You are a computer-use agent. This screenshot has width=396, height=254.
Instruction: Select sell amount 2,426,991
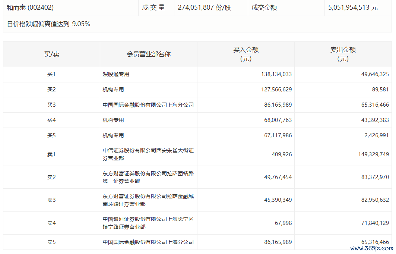(x=376, y=135)
